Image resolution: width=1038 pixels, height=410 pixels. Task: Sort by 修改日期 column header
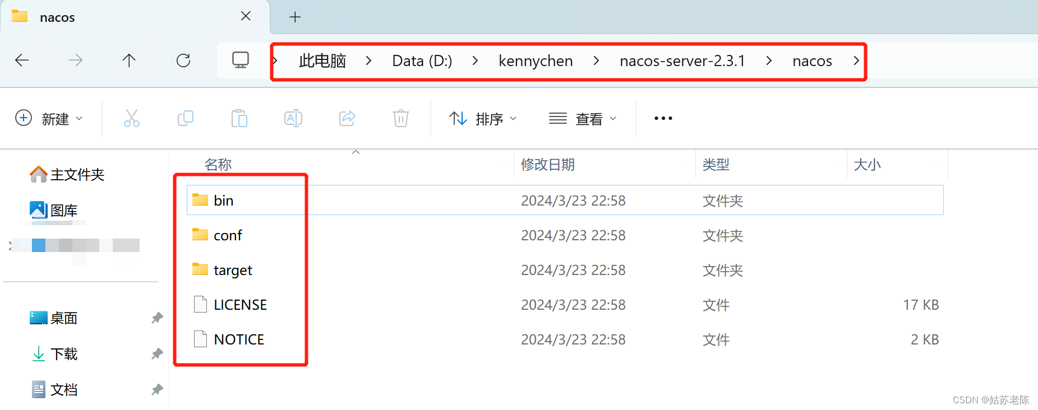tap(548, 164)
